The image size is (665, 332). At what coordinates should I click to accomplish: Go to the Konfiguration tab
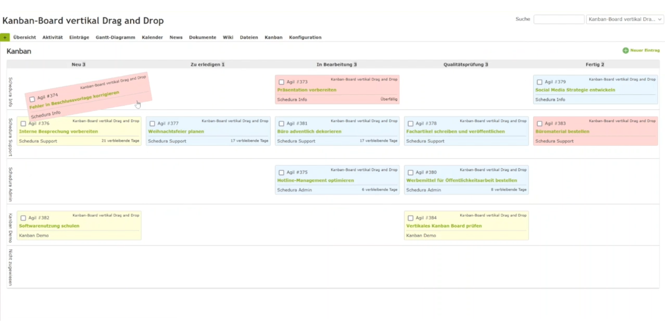[x=305, y=38]
